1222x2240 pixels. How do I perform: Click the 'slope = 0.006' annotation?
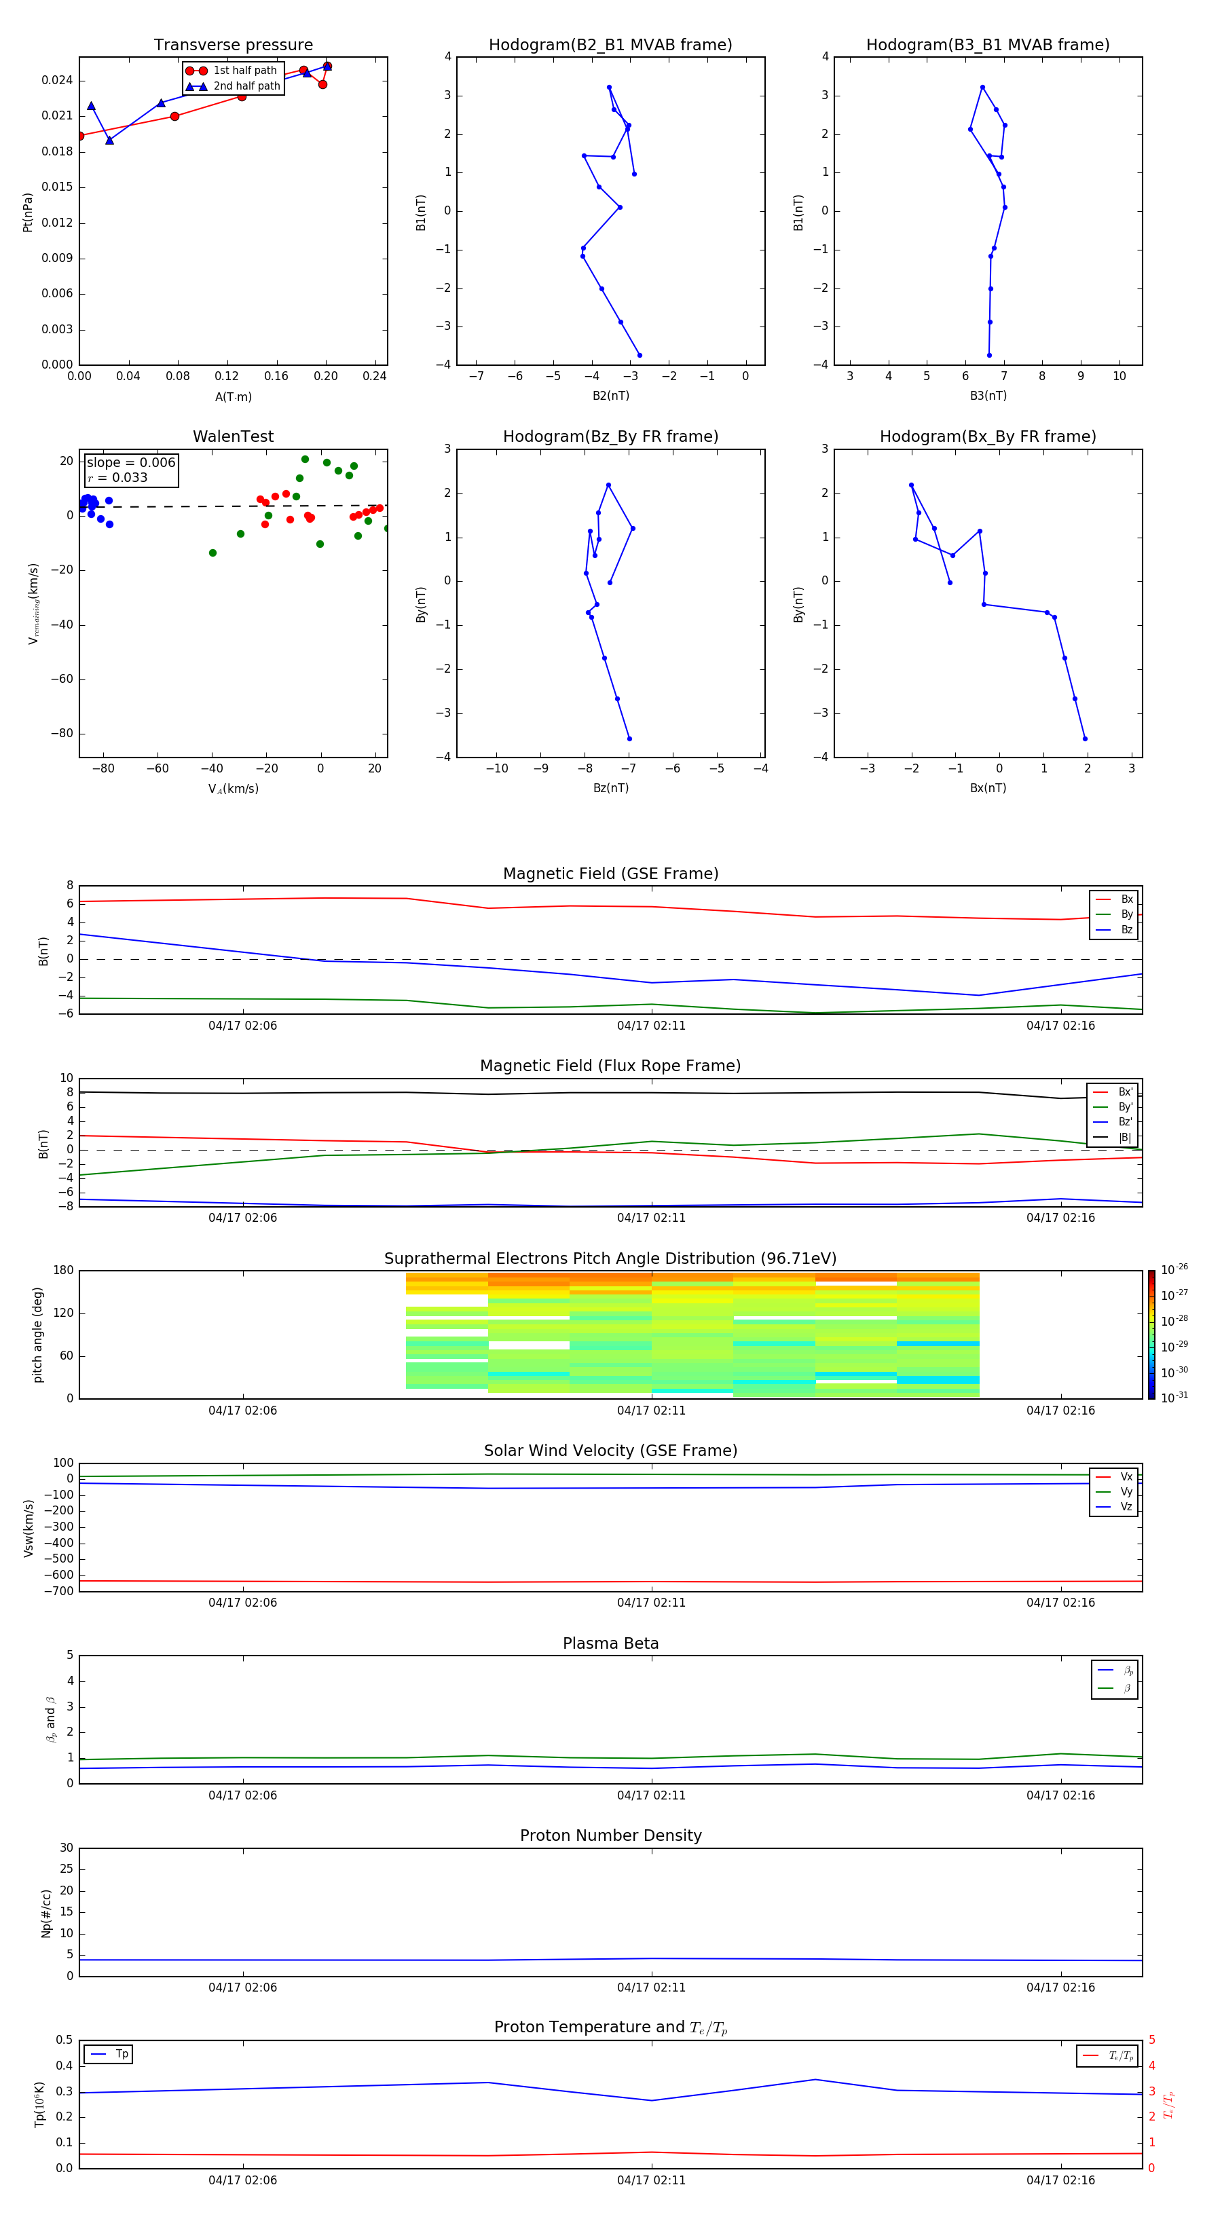131,463
